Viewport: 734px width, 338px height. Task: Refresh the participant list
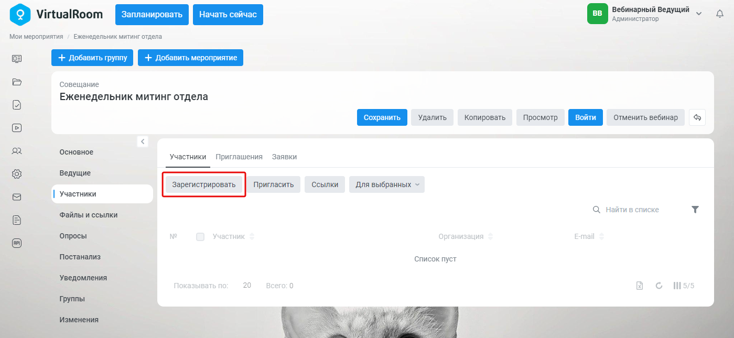(660, 286)
